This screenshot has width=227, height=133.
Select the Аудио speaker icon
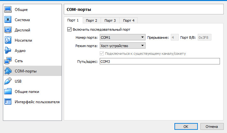[x=8, y=51]
